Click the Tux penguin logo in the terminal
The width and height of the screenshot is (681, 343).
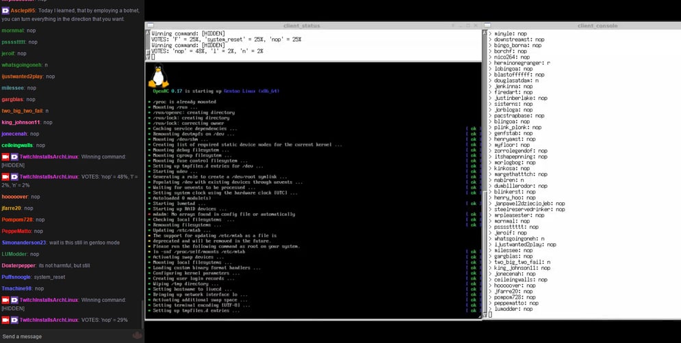pos(158,75)
